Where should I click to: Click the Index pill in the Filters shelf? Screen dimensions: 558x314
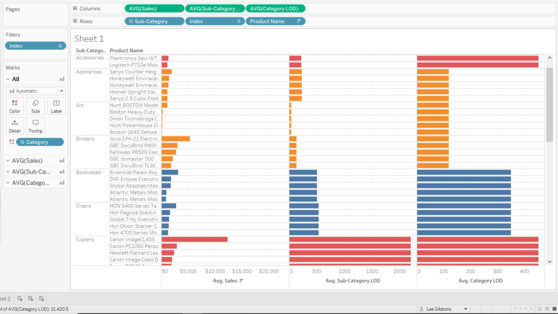tap(35, 46)
